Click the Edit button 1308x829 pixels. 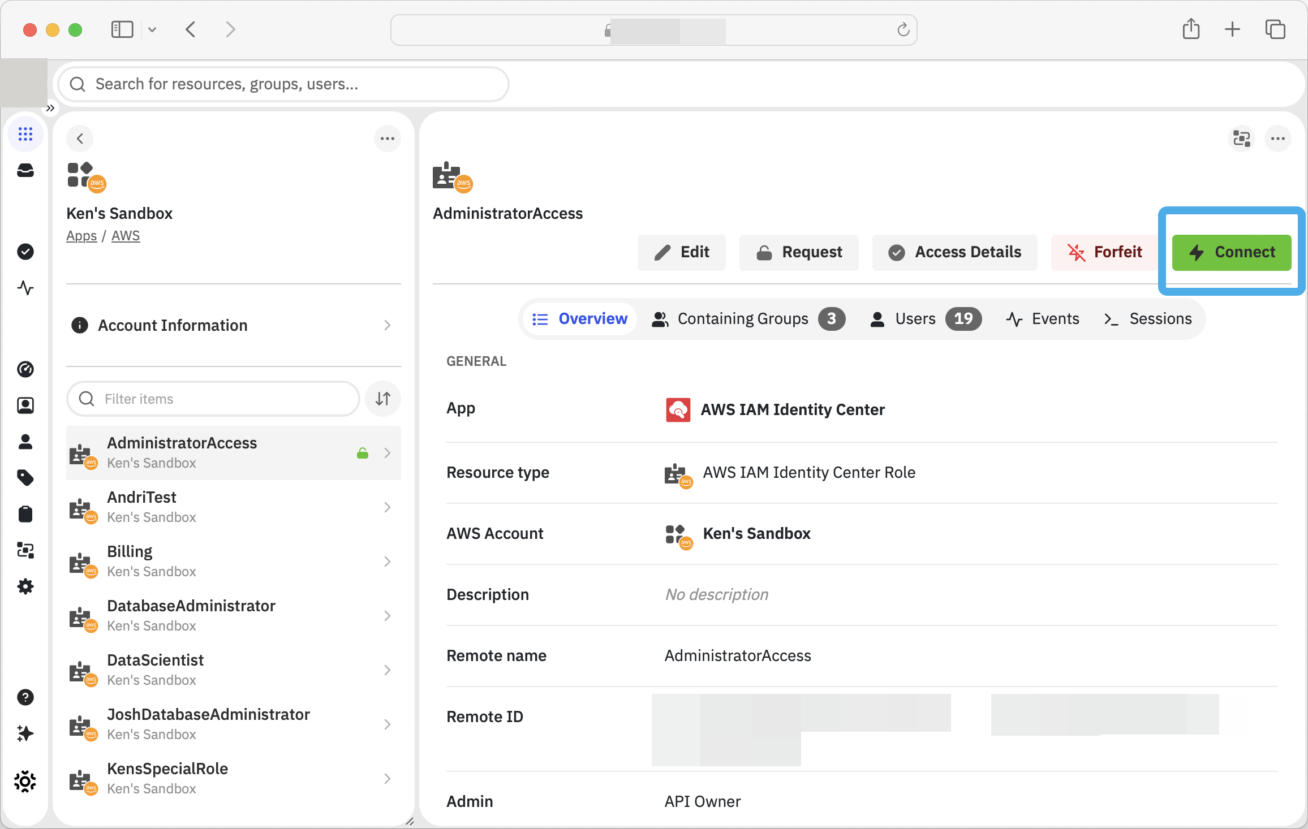click(681, 252)
